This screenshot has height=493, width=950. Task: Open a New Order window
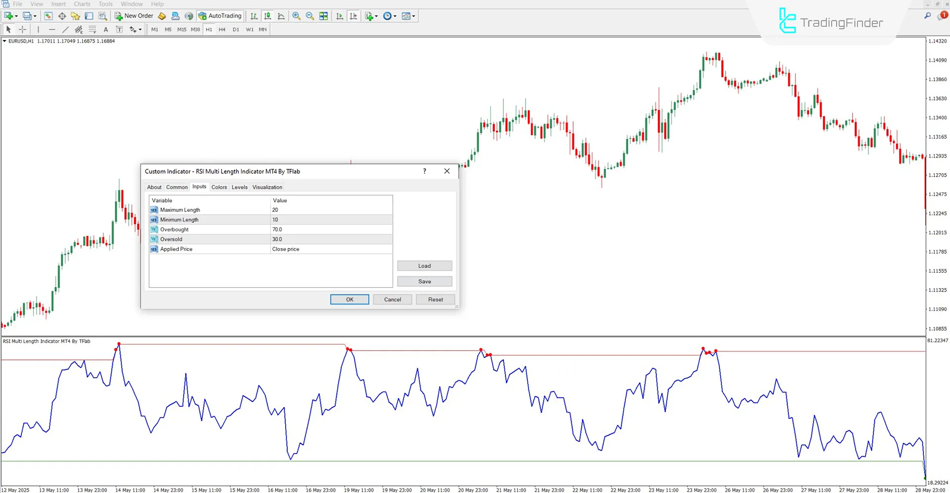(x=134, y=15)
